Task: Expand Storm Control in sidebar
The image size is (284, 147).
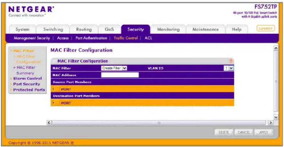Action: point(27,78)
